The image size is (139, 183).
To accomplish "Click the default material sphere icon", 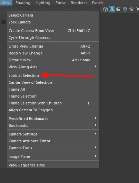I will [x=118, y=9].
